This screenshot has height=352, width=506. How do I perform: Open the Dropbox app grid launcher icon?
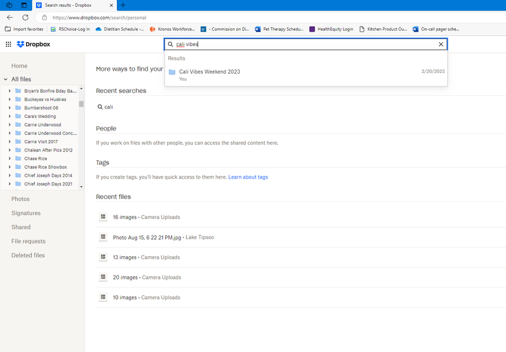point(8,44)
